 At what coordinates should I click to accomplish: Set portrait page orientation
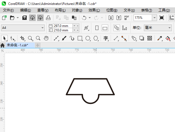tap(97, 28)
